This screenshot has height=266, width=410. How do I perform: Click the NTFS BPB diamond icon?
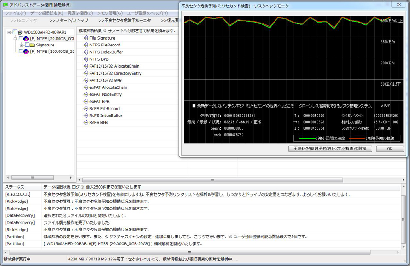click(x=86, y=59)
